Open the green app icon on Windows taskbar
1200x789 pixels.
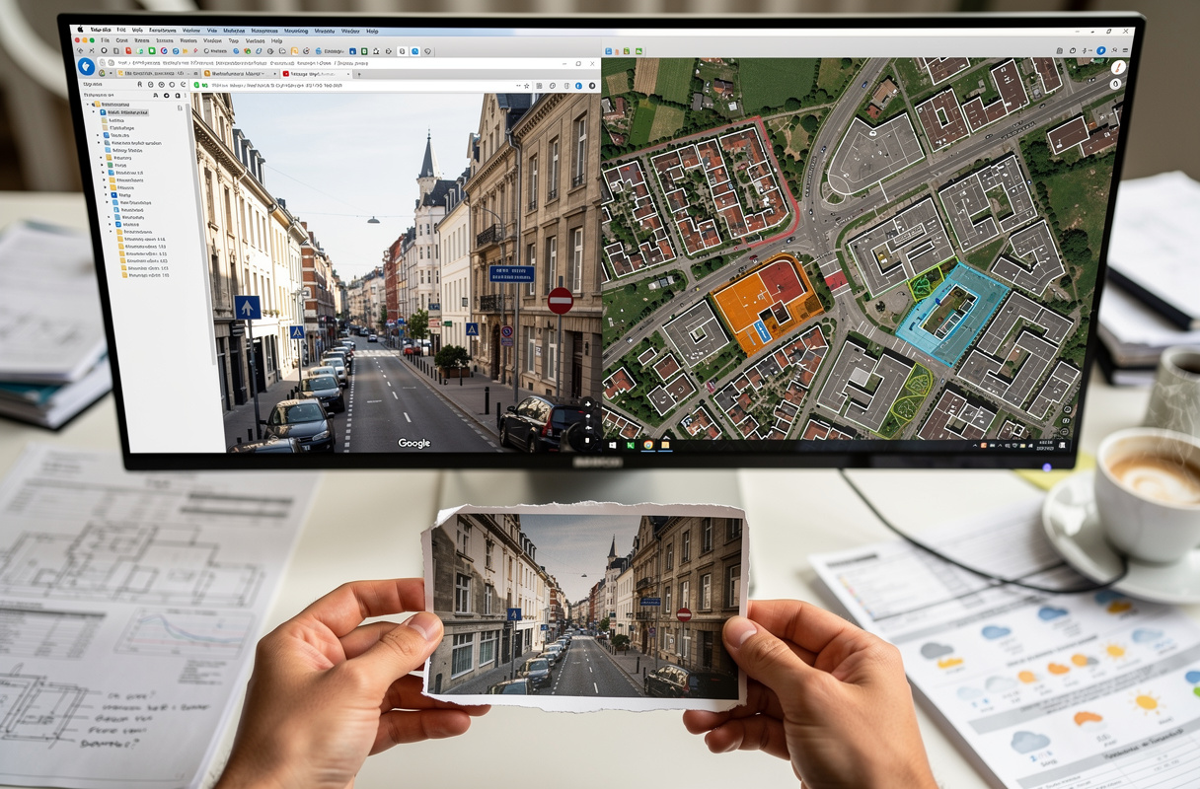(631, 445)
